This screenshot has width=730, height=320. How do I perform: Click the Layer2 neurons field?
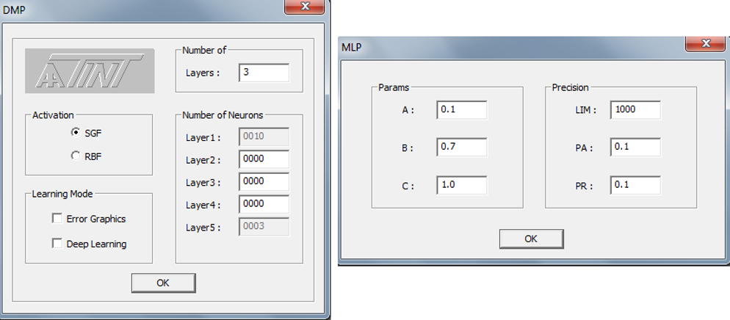pyautogui.click(x=264, y=159)
